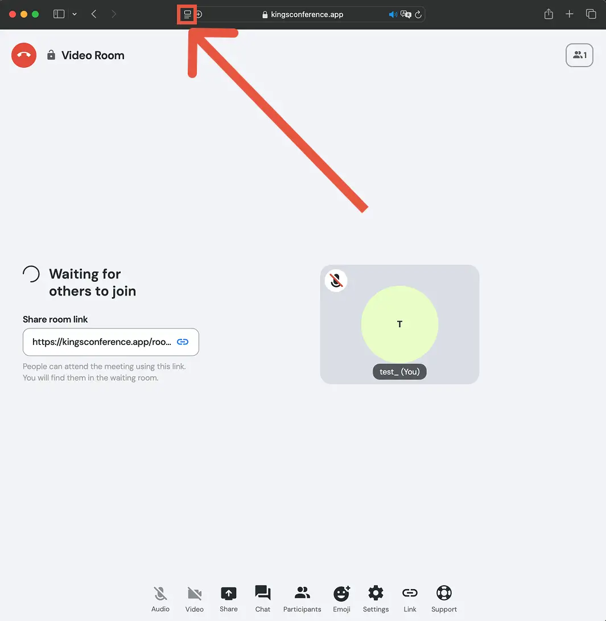606x621 pixels.
Task: Mute tab audio via the speaker icon
Action: click(393, 14)
